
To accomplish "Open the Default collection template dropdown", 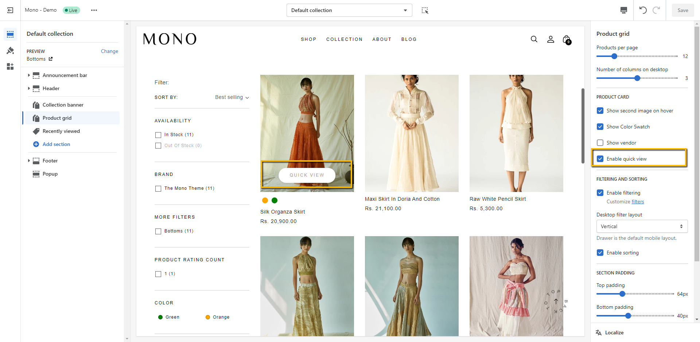I will [x=349, y=10].
